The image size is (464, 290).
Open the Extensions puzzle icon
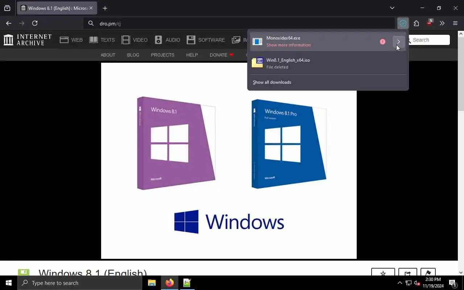416,24
